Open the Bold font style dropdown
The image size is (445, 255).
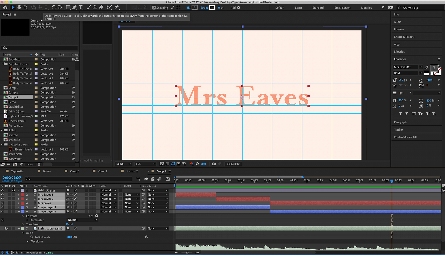pyautogui.click(x=408, y=73)
